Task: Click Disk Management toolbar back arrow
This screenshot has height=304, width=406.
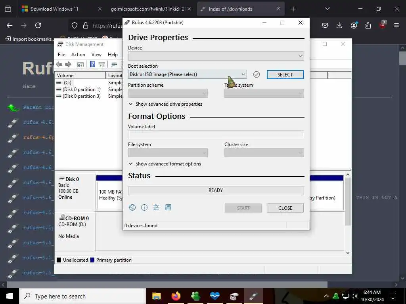Action: [x=59, y=65]
